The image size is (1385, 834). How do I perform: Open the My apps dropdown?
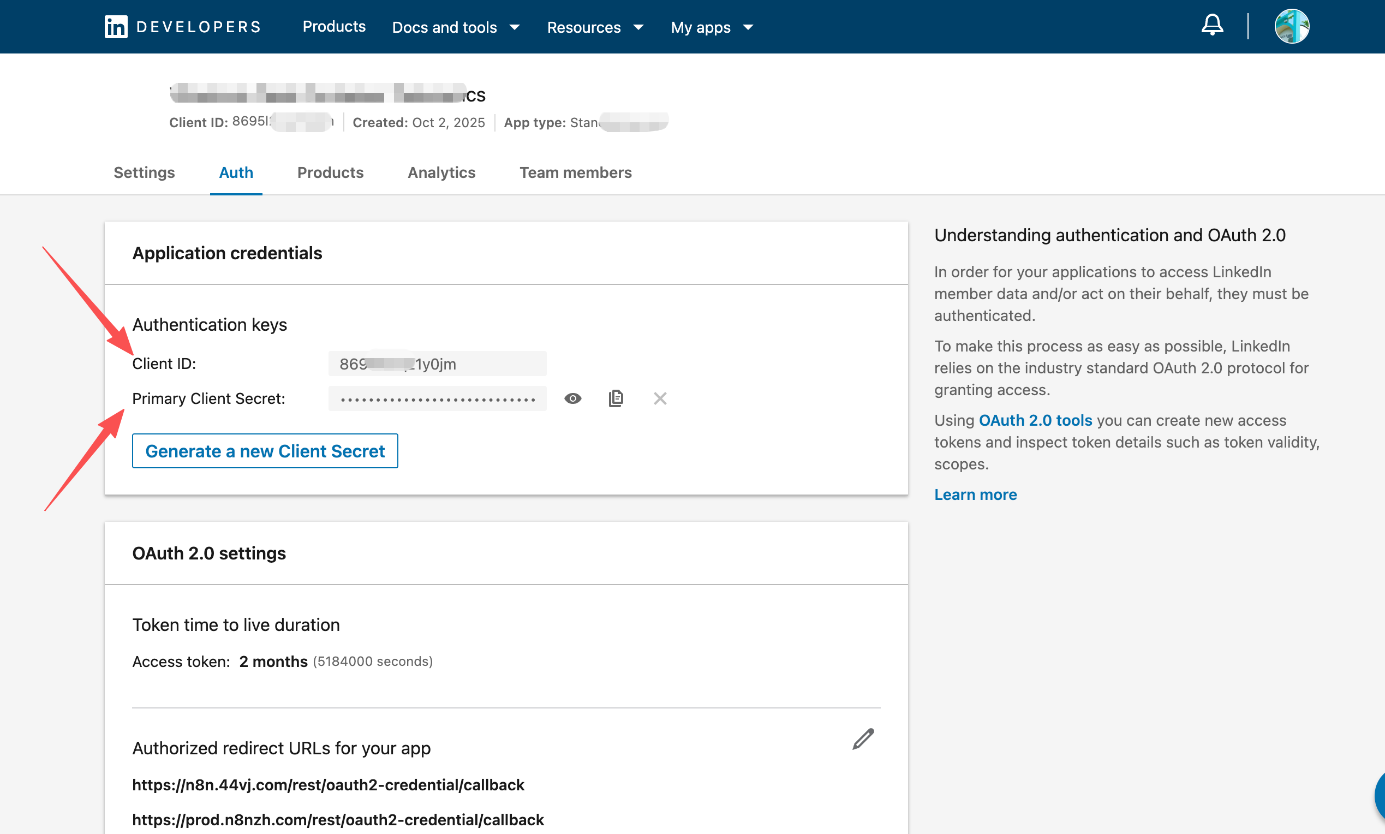(x=711, y=27)
